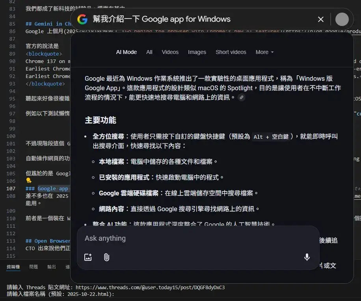
Task: Click the add image upload icon
Action: 88,257
